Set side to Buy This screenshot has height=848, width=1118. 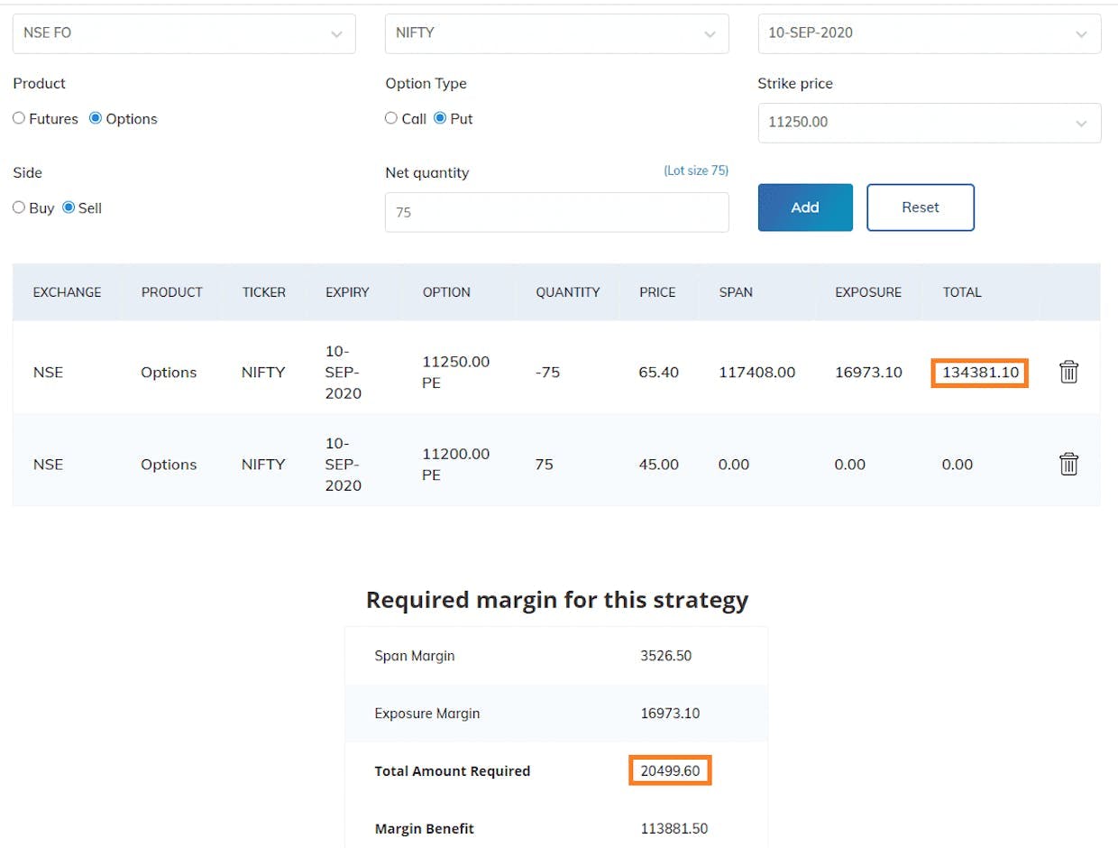(x=19, y=207)
